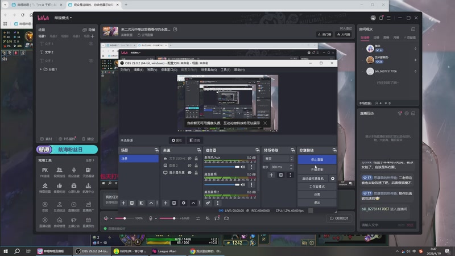Open OBS Studio from Windows taskbar
Screen dimensions: 455x256
92,251
